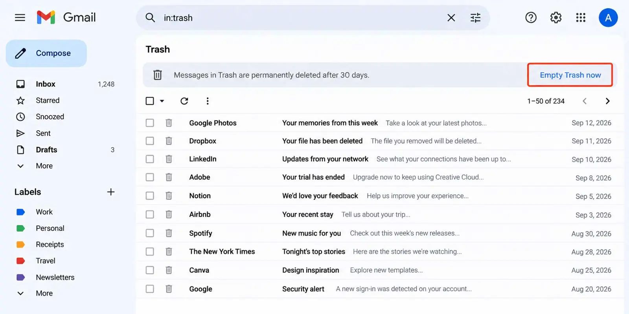Click the trash icon on LinkedIn row

click(x=169, y=159)
